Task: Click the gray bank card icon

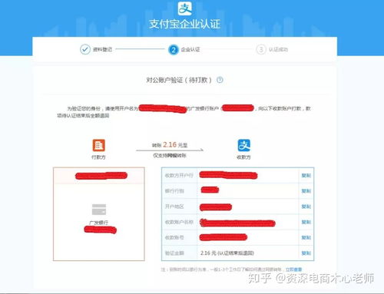Action: click(99, 210)
